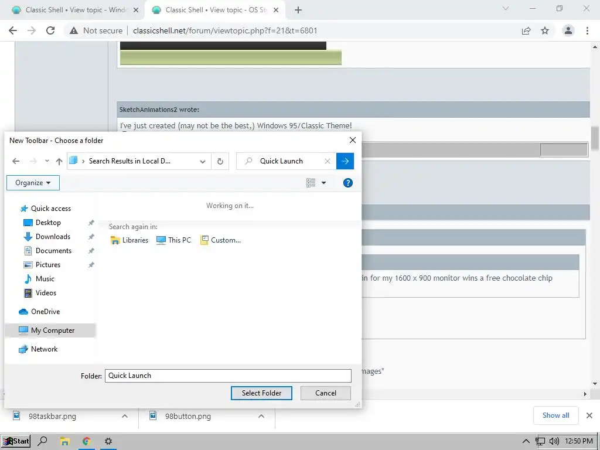Open a new browser tab
This screenshot has width=600, height=450.
click(298, 11)
